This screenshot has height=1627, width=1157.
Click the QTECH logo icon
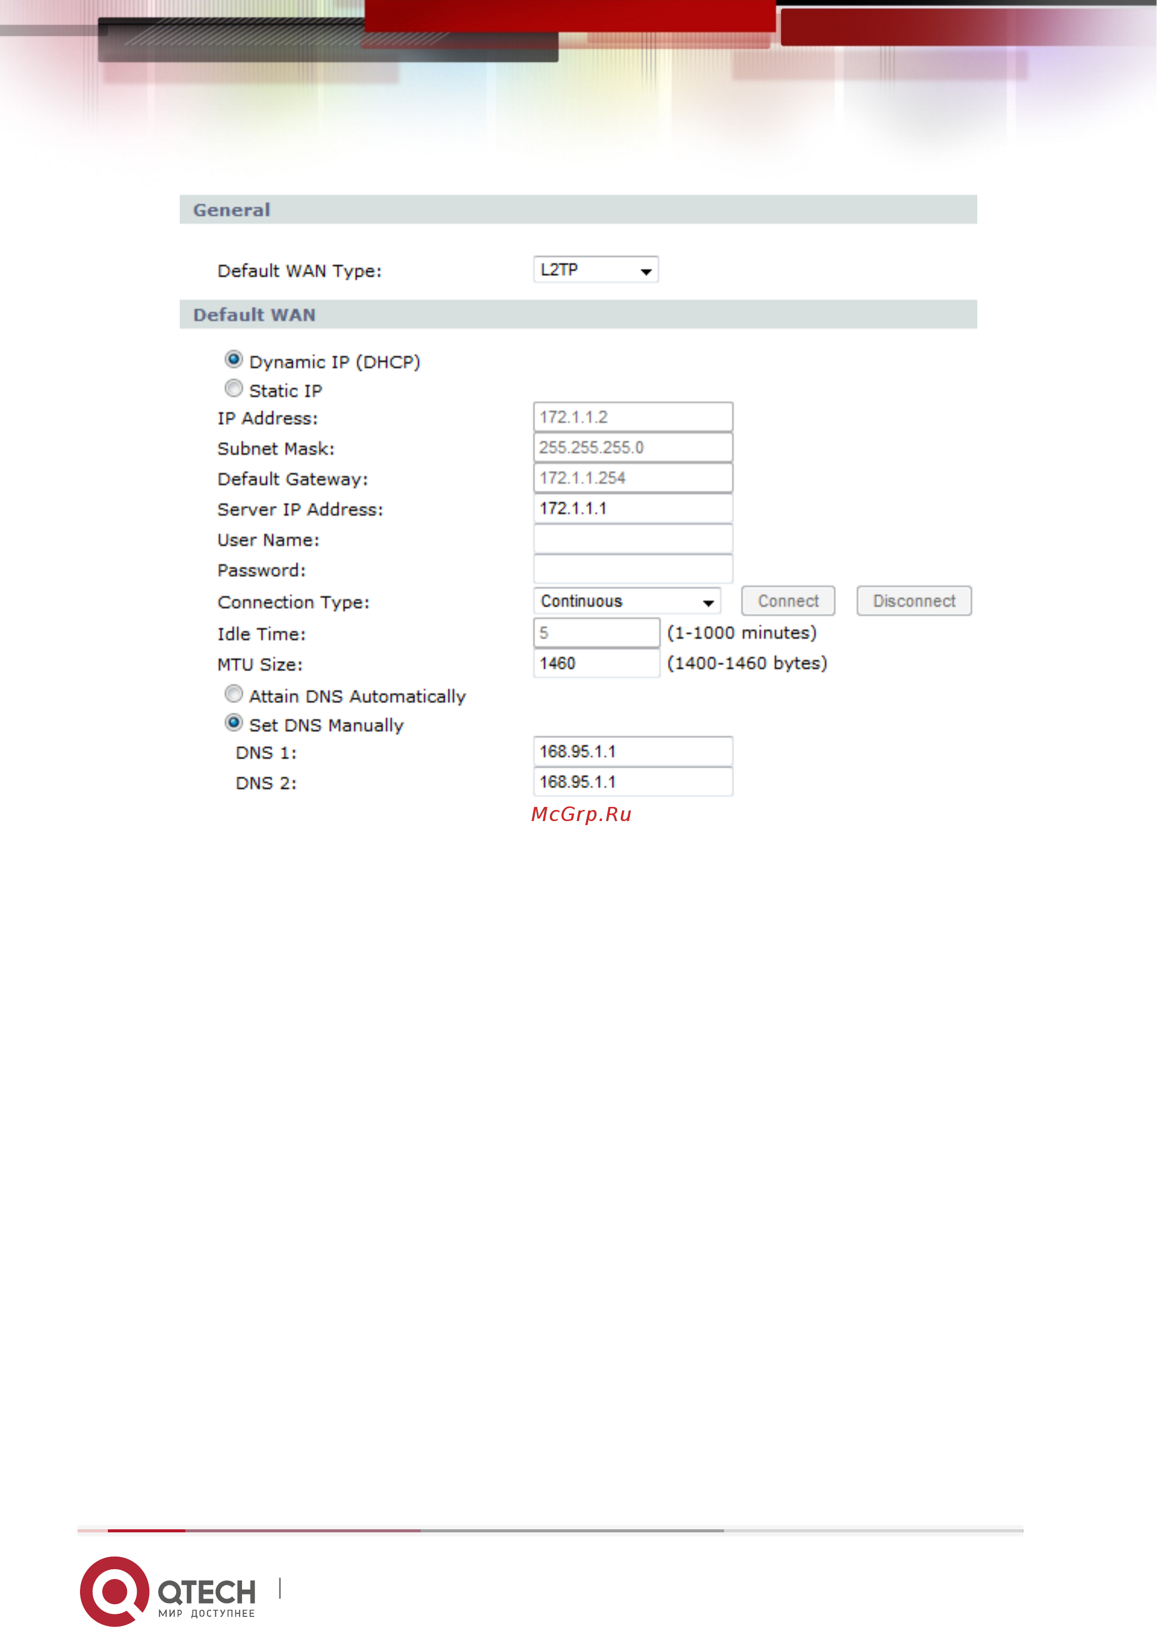point(114,1591)
